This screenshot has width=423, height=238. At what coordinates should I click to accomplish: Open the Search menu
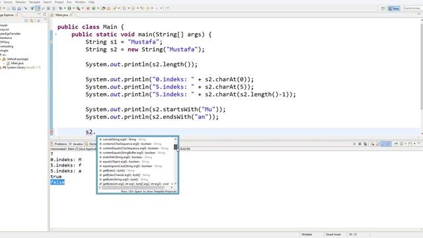[47, 2]
